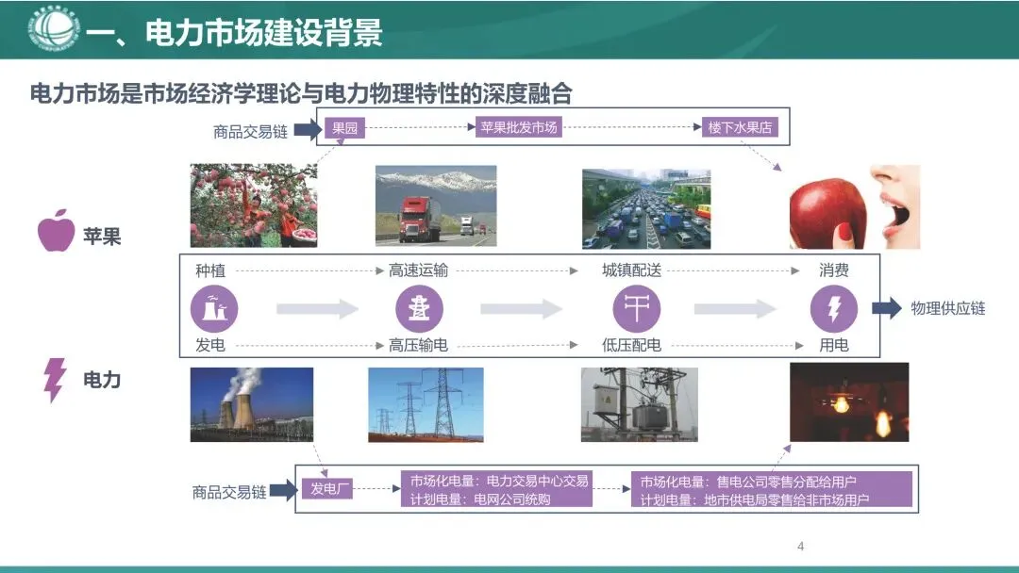Open the transformer on pole photo
This screenshot has width=1019, height=573.
click(x=639, y=404)
